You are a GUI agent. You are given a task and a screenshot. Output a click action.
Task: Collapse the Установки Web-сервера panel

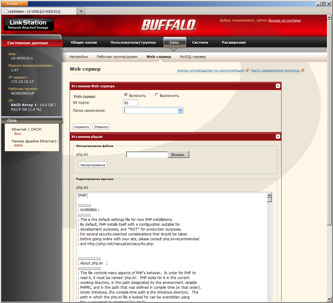278,86
